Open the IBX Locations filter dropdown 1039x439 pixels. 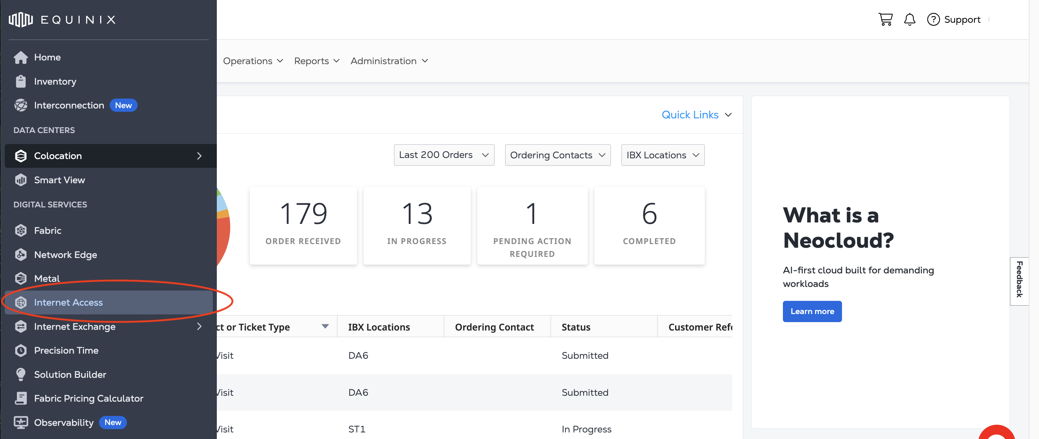(662, 155)
